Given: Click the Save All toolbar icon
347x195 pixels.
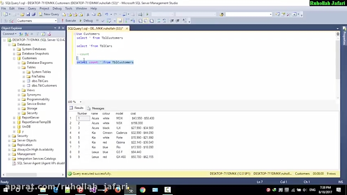Looking at the screenshot, I should click(x=34, y=14).
